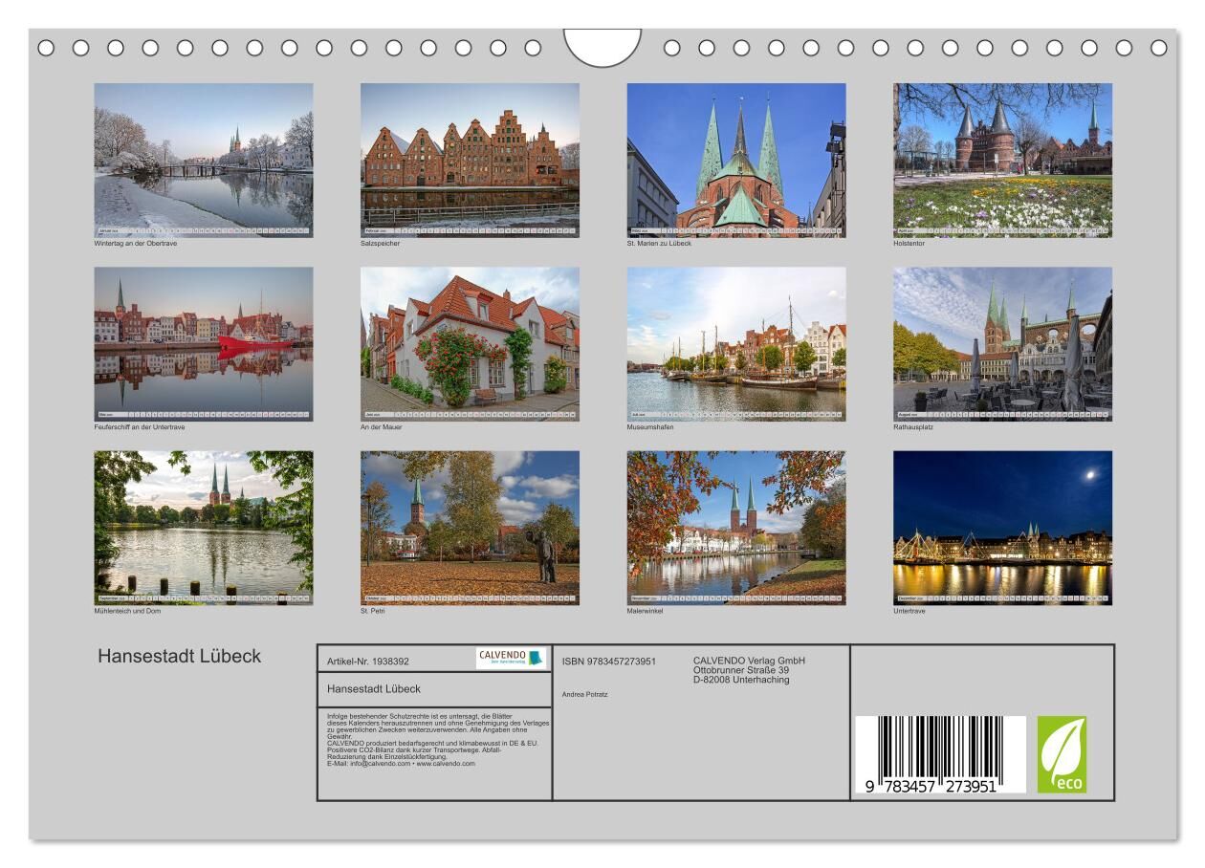Click the green eco leaf icon
This screenshot has height=868, width=1205.
[1062, 754]
